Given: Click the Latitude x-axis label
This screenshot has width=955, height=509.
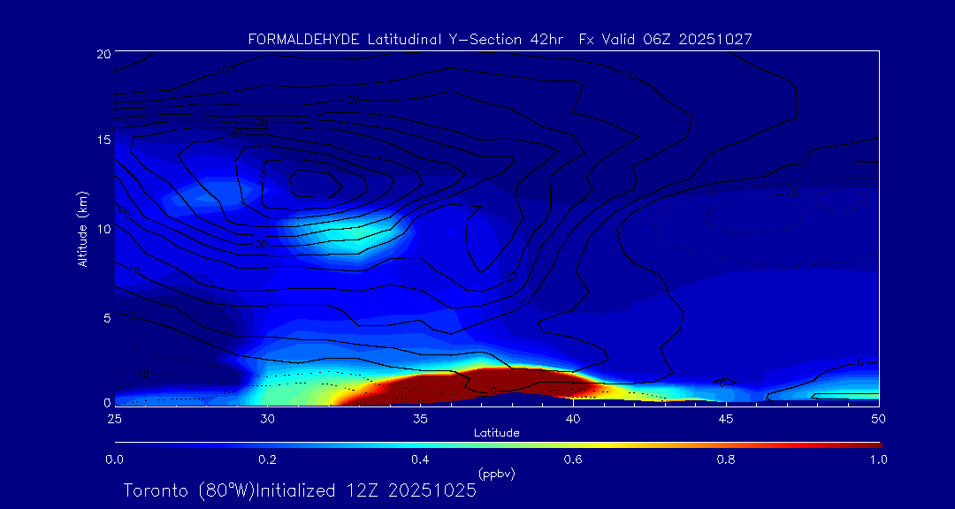Looking at the screenshot, I should (496, 433).
